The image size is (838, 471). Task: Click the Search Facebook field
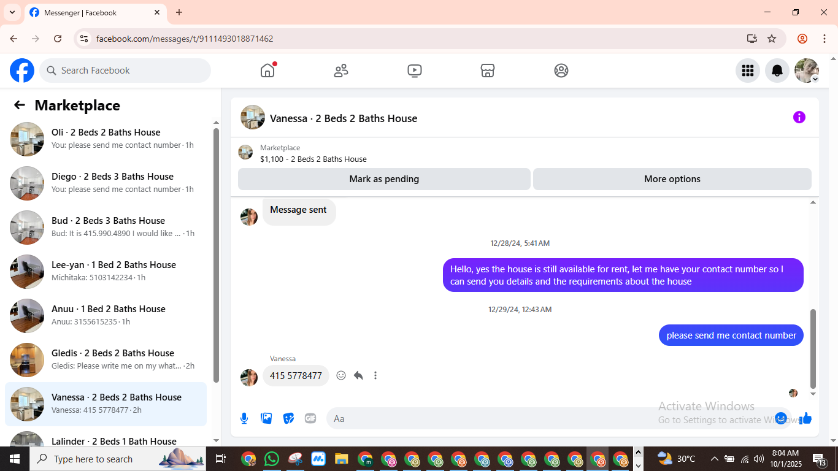[x=125, y=71]
